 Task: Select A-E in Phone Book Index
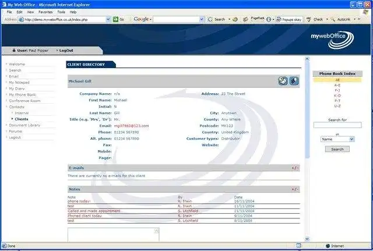337,85
